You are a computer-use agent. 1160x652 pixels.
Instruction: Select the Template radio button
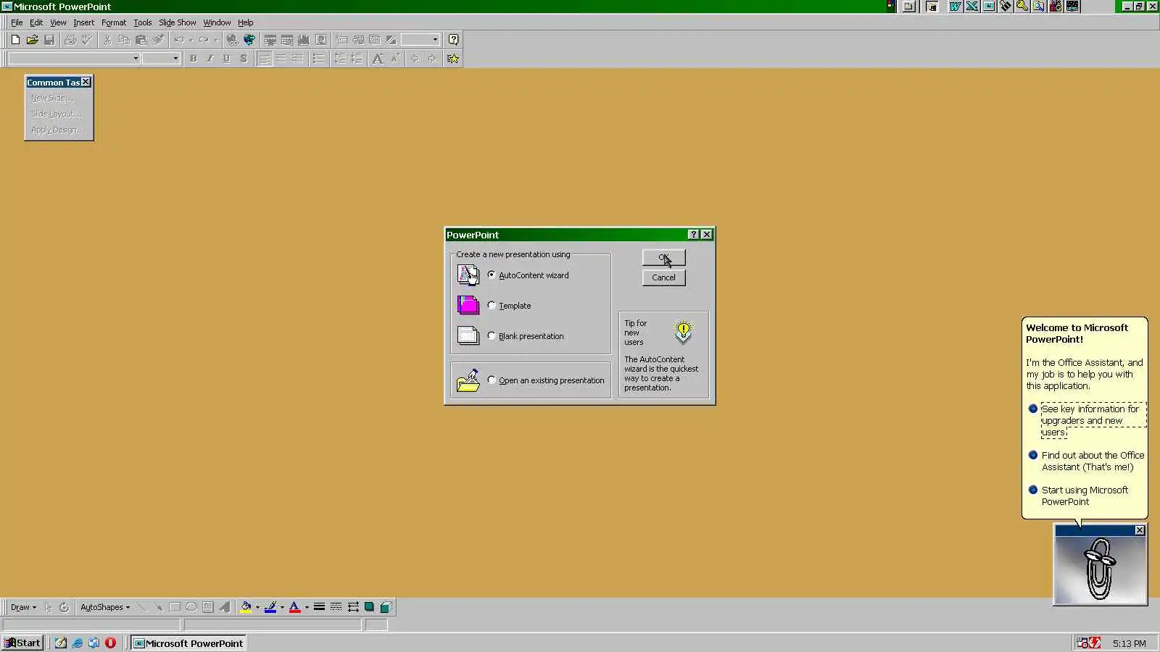(492, 306)
